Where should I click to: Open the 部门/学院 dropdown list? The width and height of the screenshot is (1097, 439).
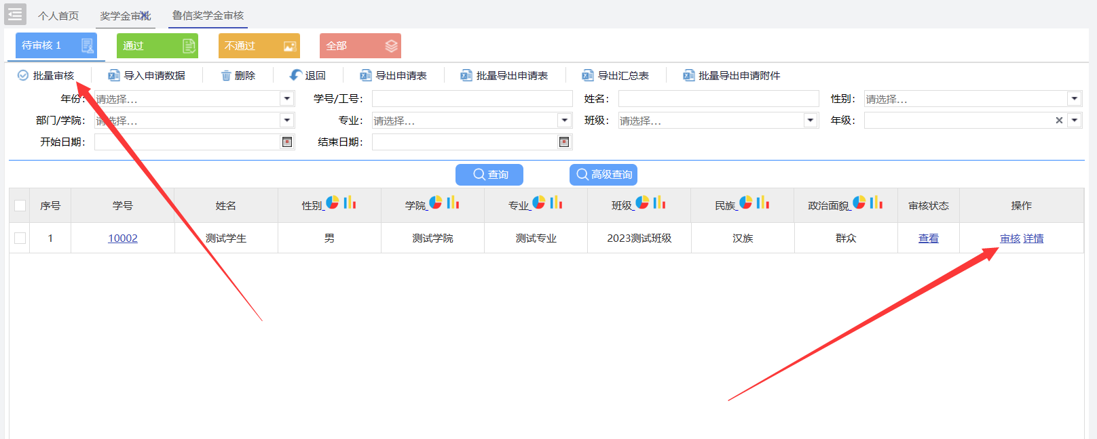(287, 121)
